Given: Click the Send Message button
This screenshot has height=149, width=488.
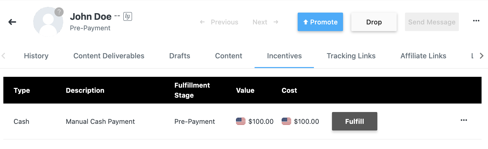Looking at the screenshot, I should click(x=432, y=22).
